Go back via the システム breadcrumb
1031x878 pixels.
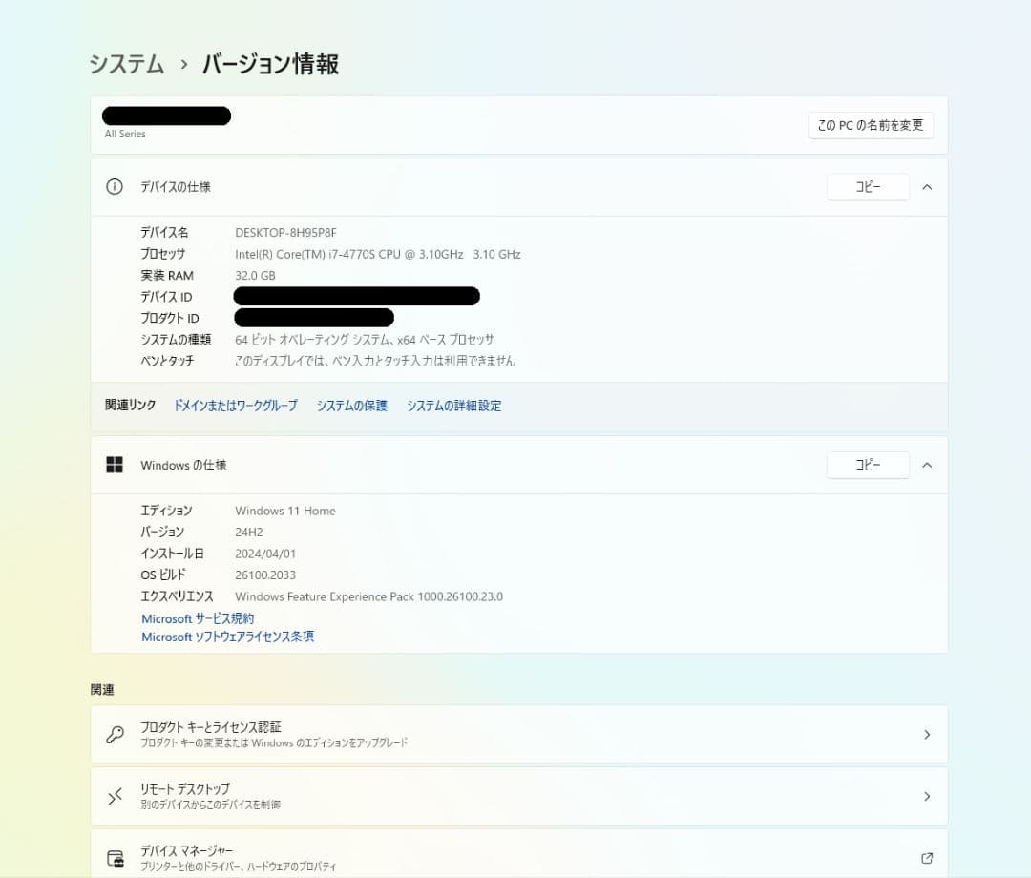[127, 63]
